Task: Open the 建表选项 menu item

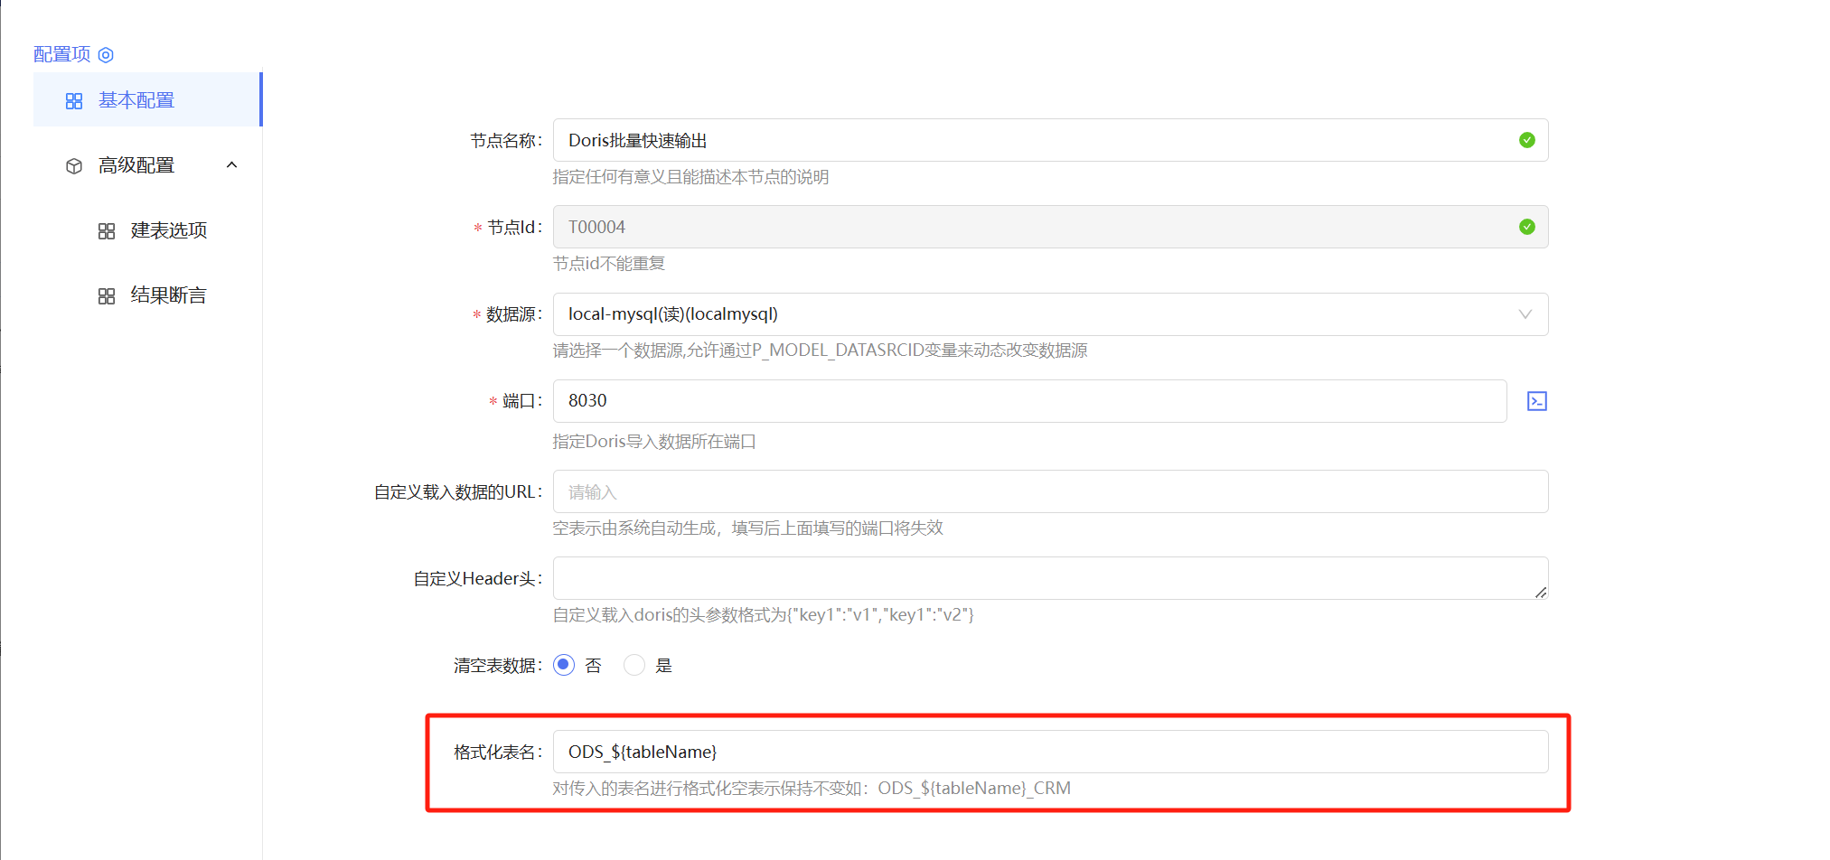Action: pyautogui.click(x=169, y=230)
